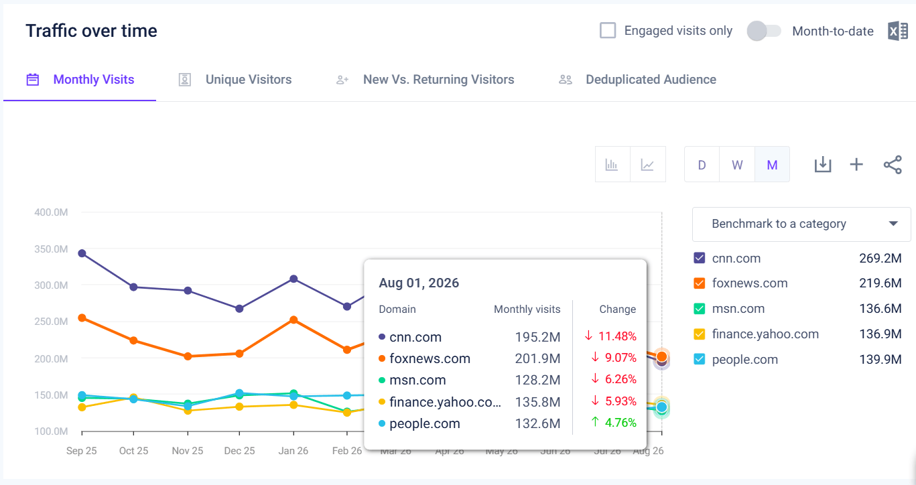
Task: Click cnn.com 269.2M legend value
Action: click(x=880, y=258)
